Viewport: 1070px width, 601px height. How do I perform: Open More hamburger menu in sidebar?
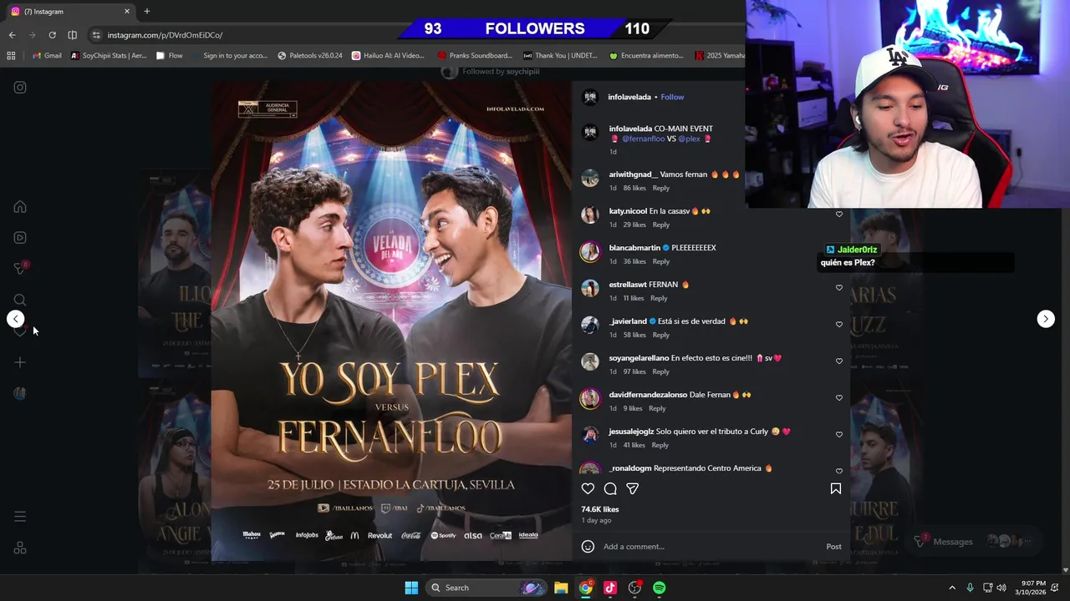[20, 517]
